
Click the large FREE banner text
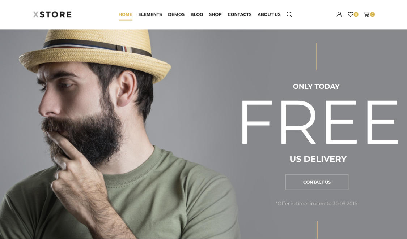click(x=320, y=122)
